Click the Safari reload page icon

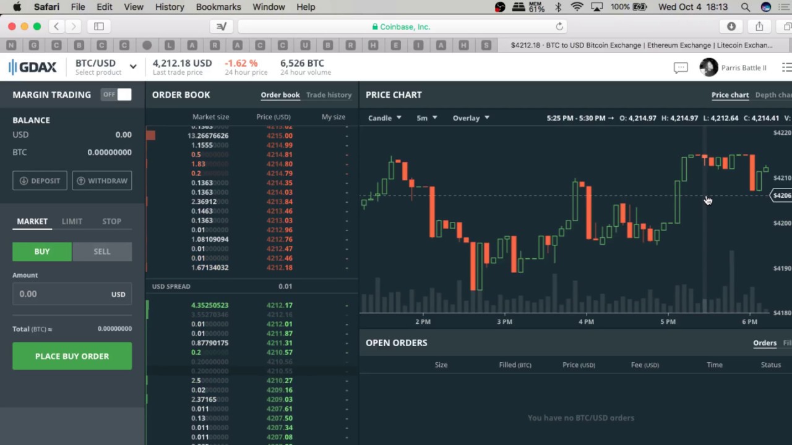(x=559, y=27)
